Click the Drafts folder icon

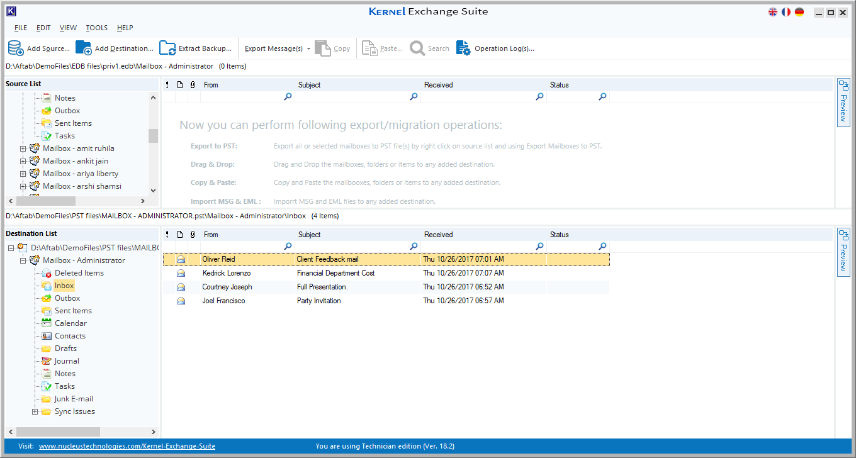pyautogui.click(x=46, y=349)
